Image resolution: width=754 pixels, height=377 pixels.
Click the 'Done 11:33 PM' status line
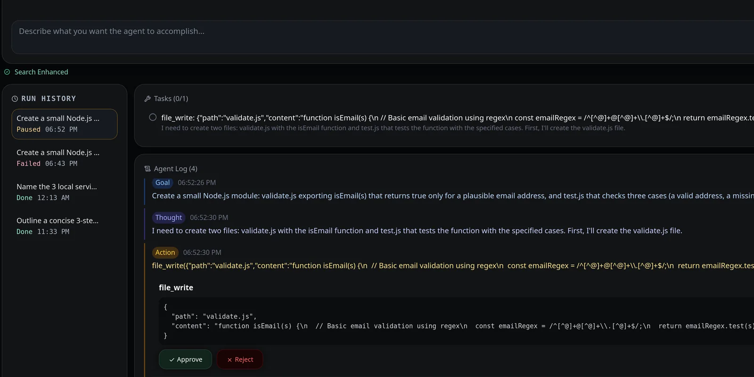click(x=43, y=232)
